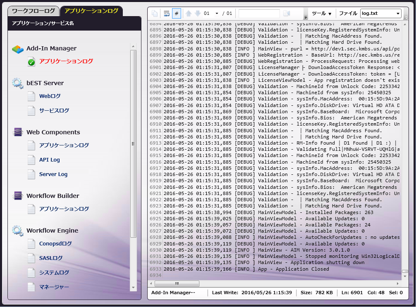Click the Add-In Manager icon
Screen dimensions: 416x307
point(18,49)
